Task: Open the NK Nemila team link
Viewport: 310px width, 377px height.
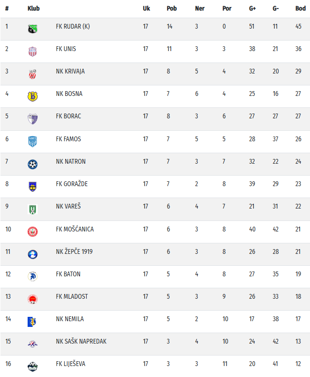Action: (70, 319)
